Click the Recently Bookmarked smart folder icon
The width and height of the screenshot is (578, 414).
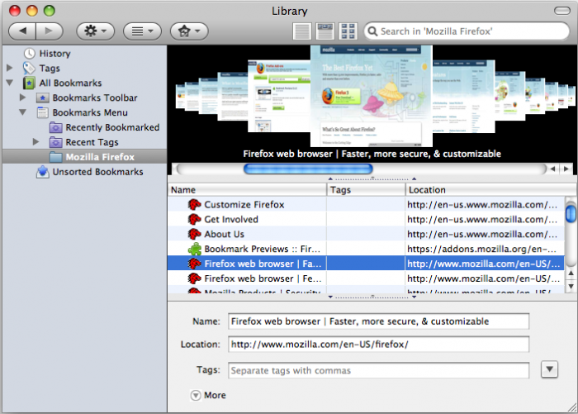[55, 127]
